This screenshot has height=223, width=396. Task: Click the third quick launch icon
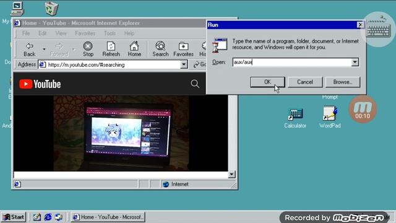[x=59, y=217]
